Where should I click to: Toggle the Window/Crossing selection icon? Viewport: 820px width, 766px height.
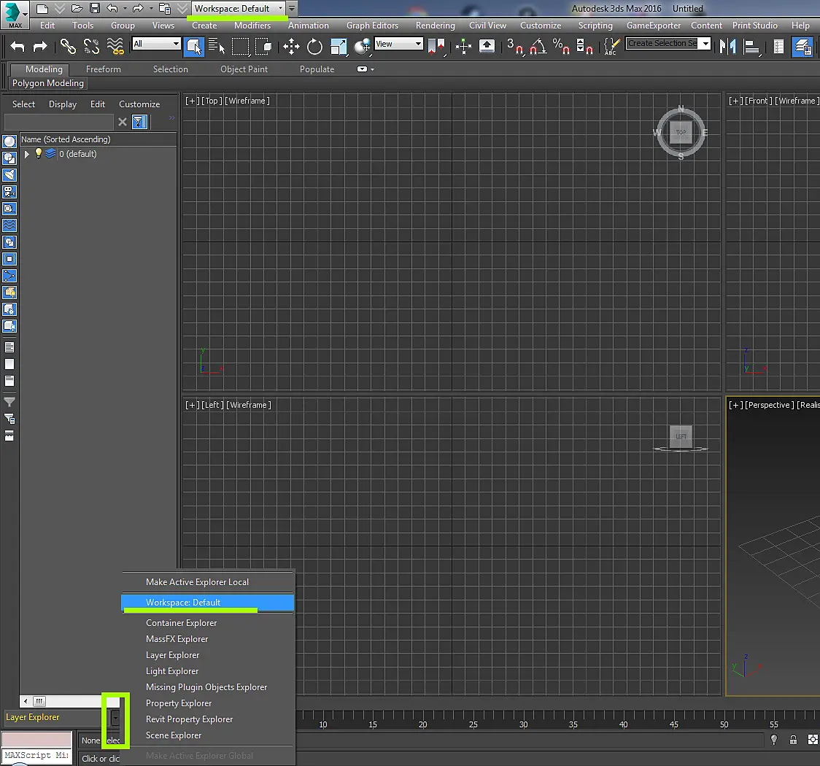point(263,46)
